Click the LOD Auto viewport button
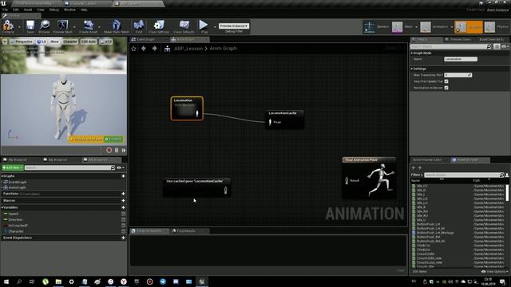Viewport: 511px width, 287px height. (x=89, y=41)
